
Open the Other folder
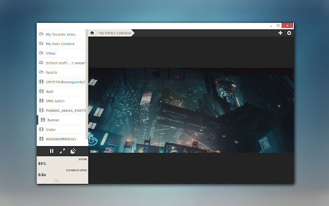click(61, 53)
